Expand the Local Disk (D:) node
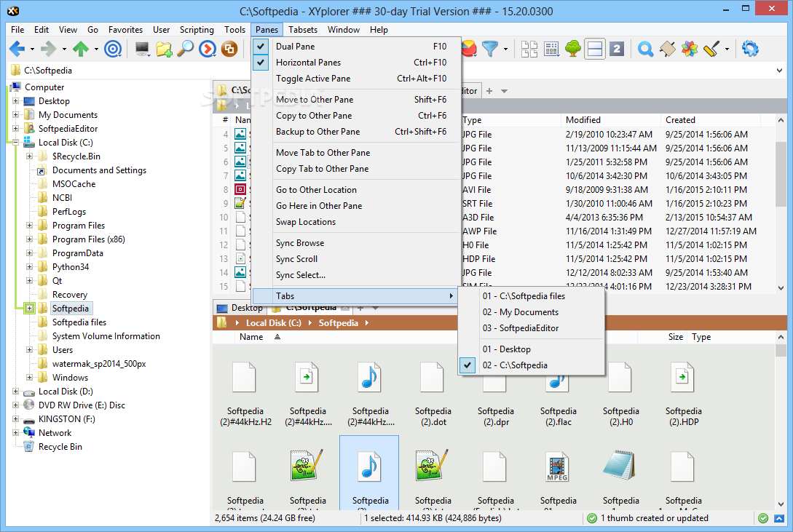The width and height of the screenshot is (793, 532). tap(16, 391)
